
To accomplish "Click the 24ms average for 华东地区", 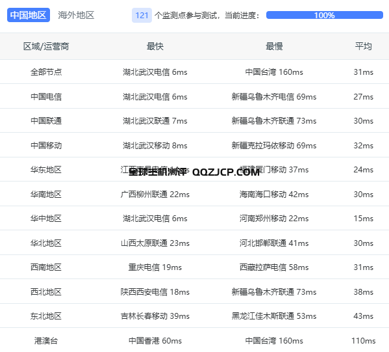I will [364, 170].
